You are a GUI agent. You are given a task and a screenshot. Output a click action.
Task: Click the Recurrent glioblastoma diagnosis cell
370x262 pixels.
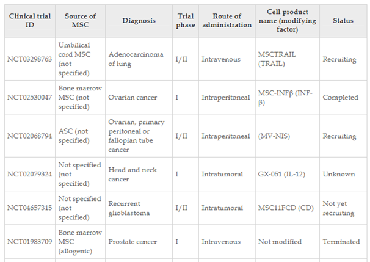[x=139, y=208]
